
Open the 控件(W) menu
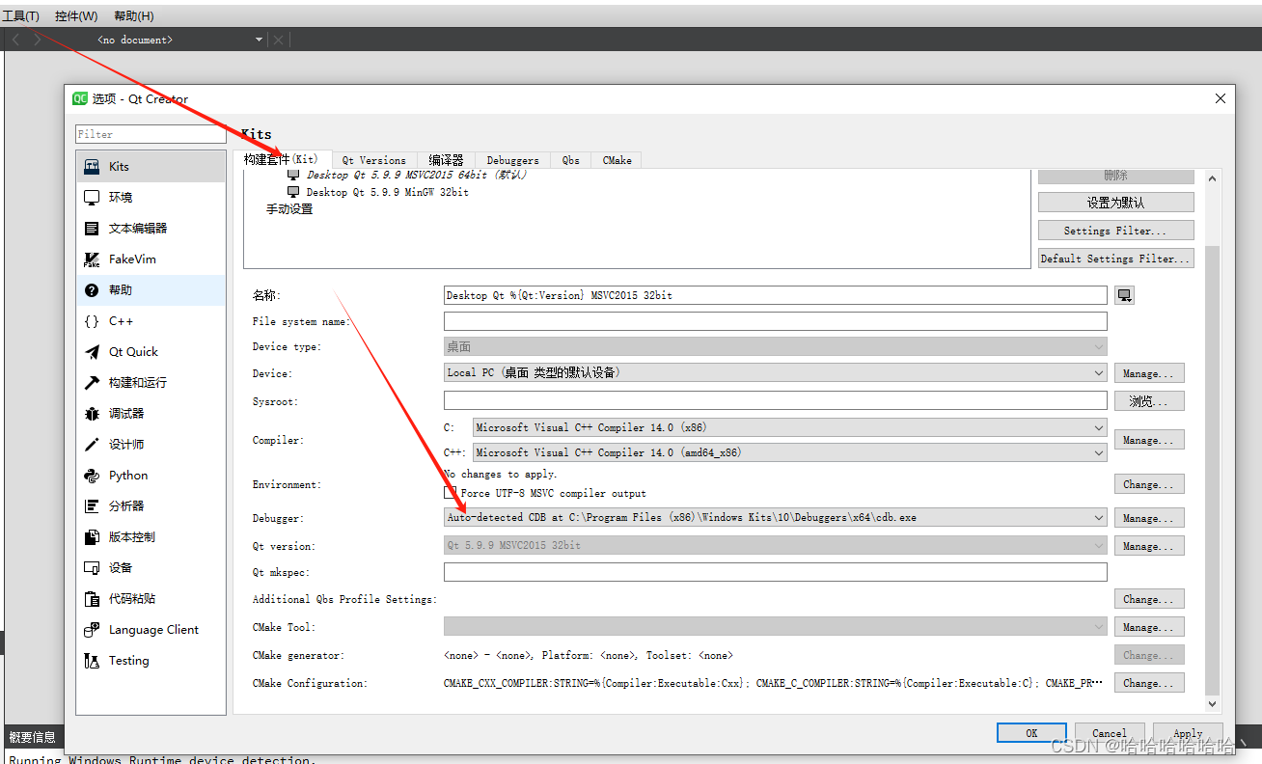point(76,15)
